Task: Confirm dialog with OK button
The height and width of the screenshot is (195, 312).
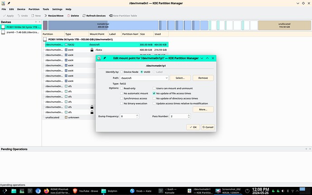Action: click(193, 127)
